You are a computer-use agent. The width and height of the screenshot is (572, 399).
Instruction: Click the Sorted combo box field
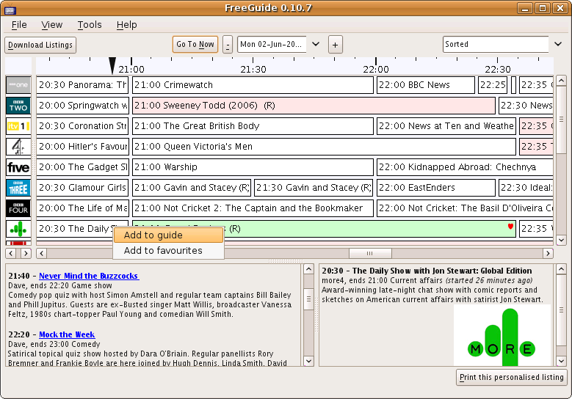496,45
